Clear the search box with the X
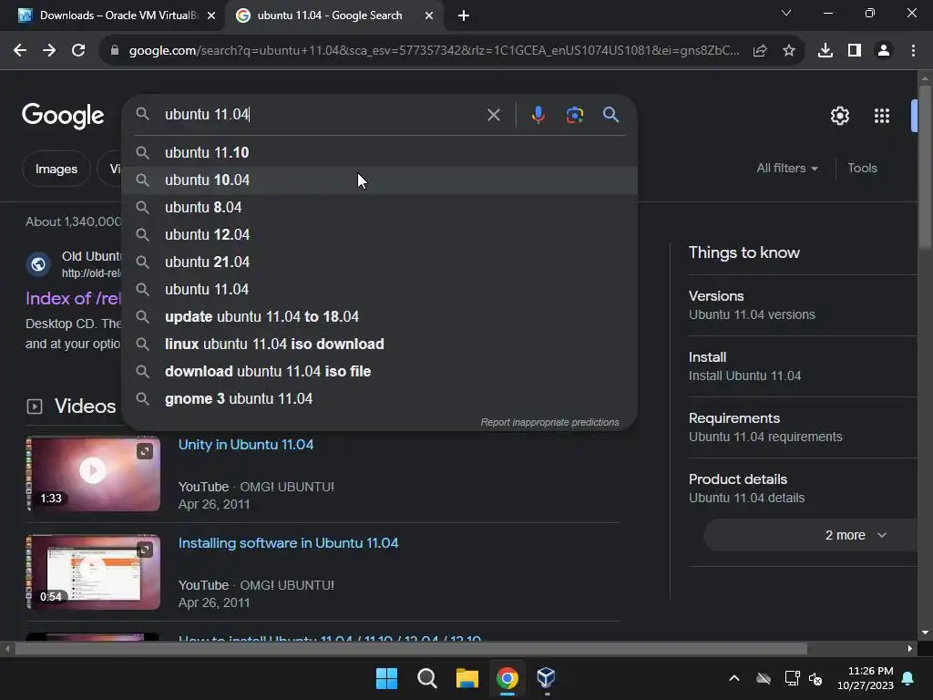Screen dimensions: 933x700 click(494, 114)
